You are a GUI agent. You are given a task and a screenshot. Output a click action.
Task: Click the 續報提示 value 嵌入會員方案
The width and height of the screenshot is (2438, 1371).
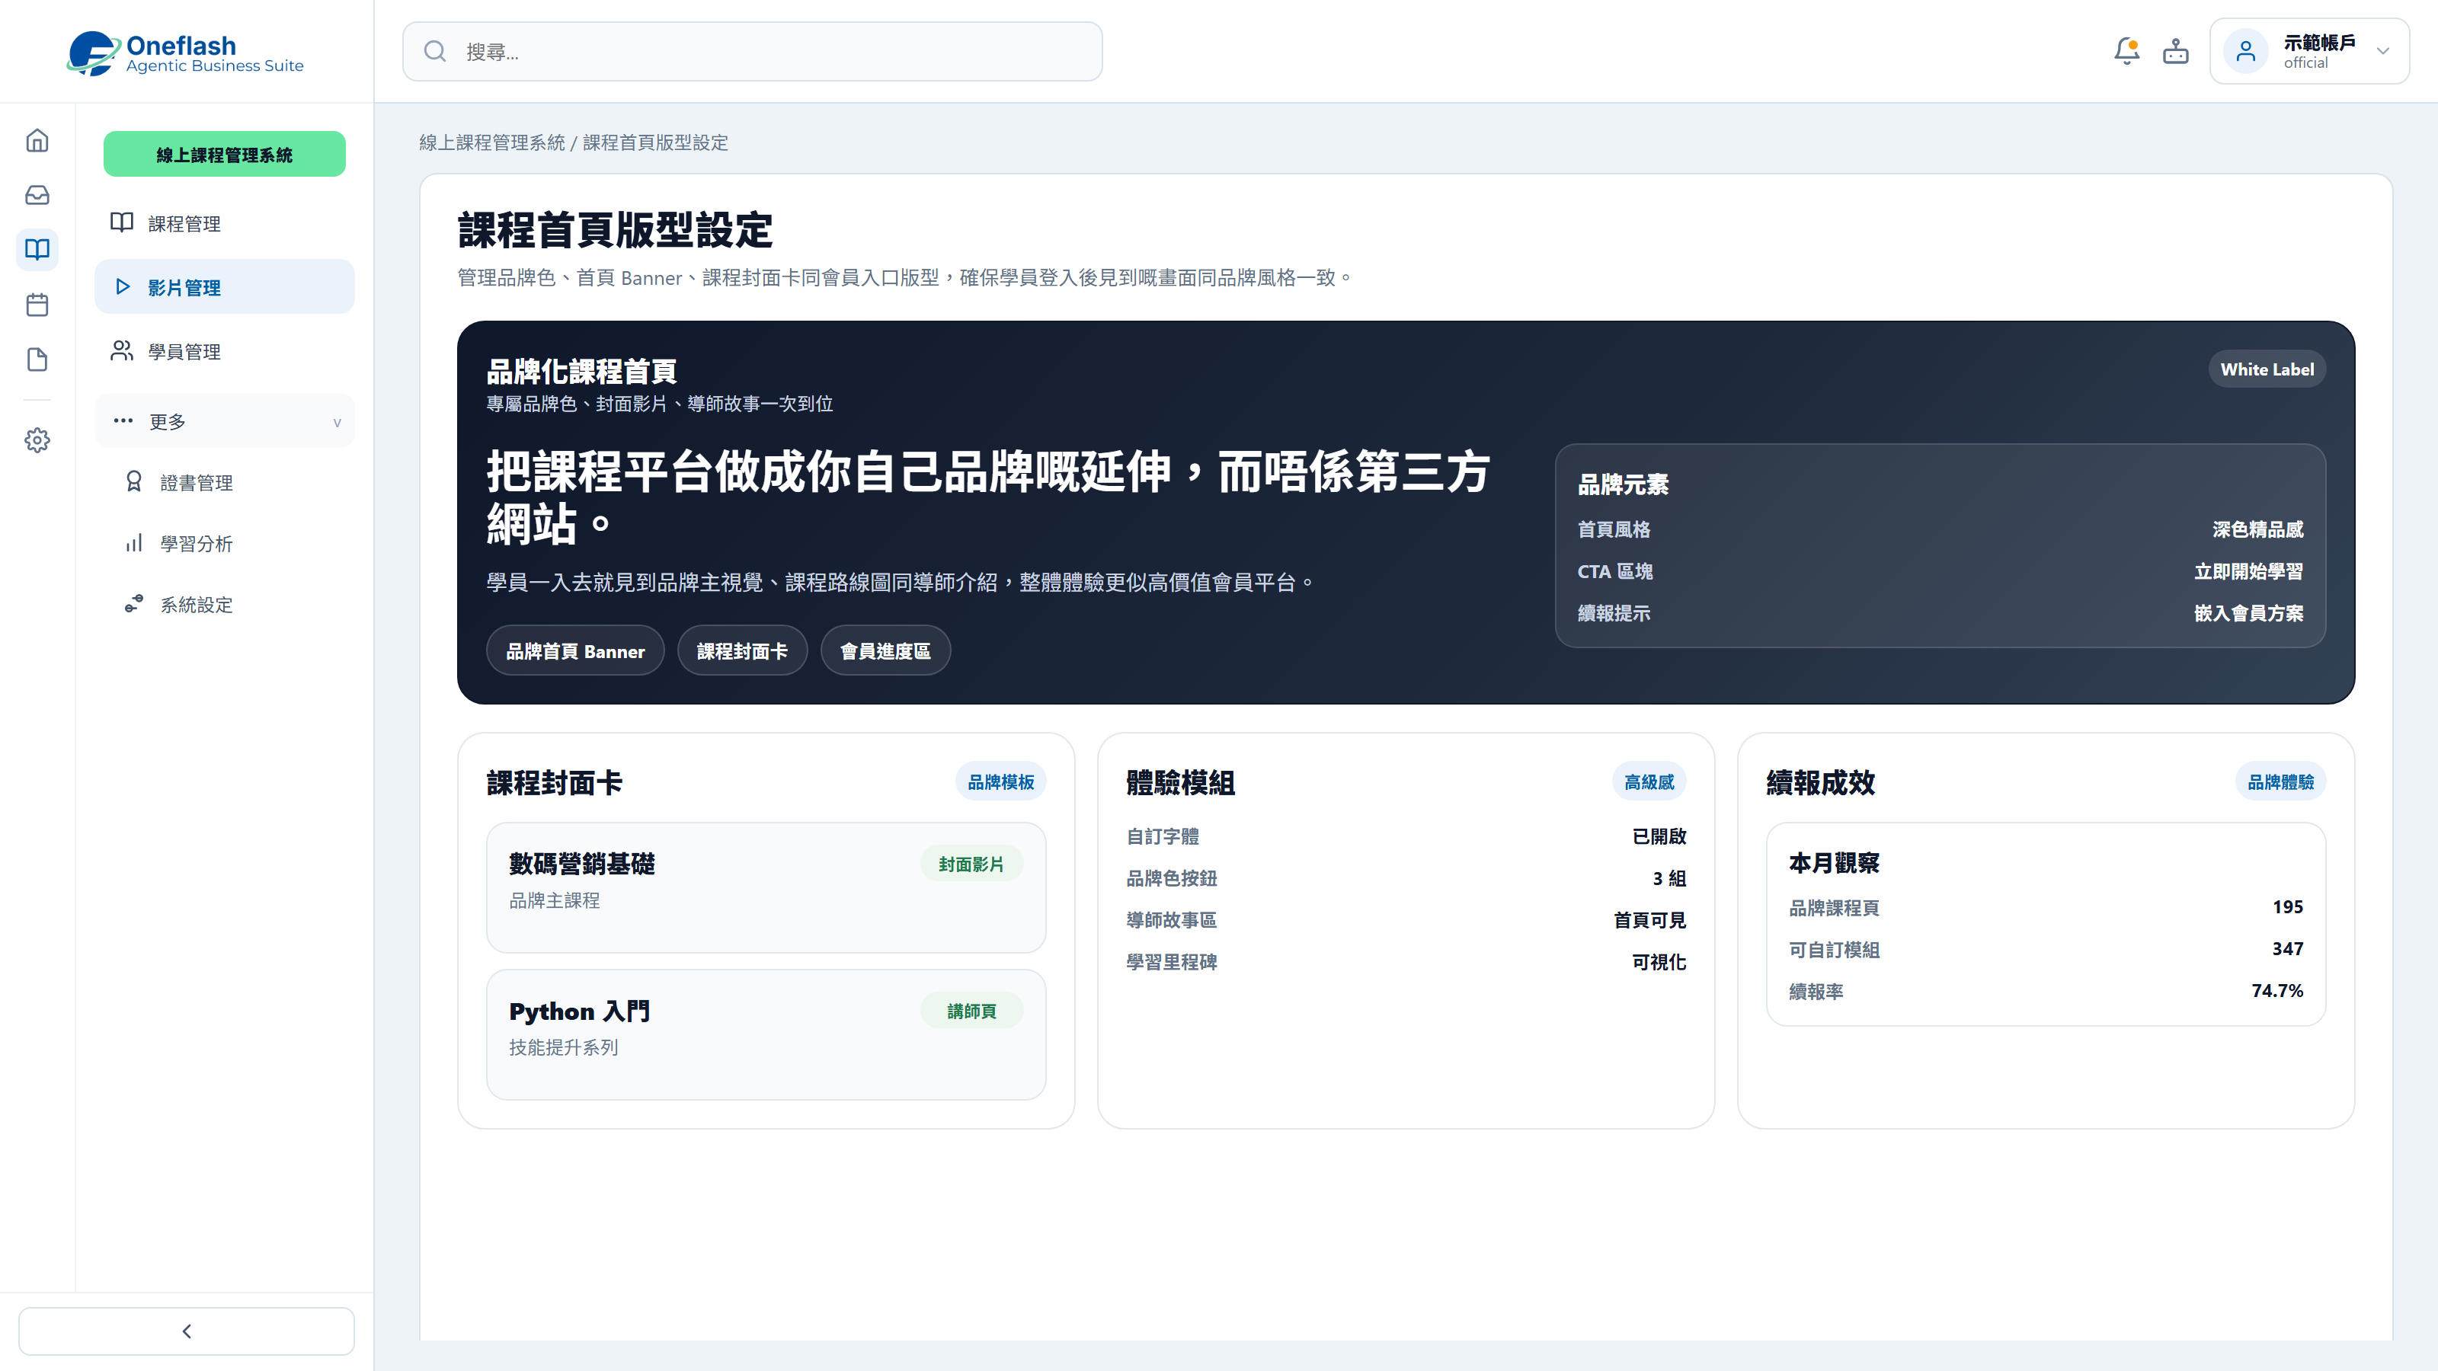click(x=2249, y=613)
